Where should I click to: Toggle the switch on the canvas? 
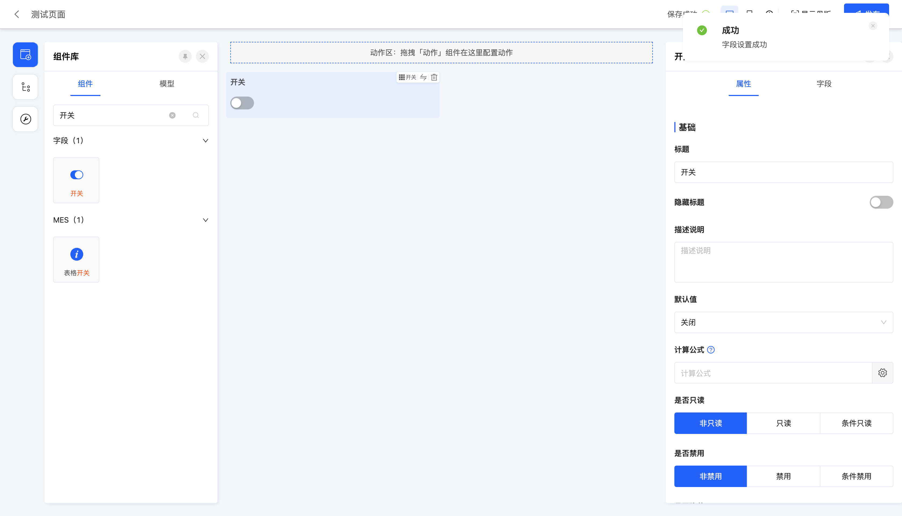(x=242, y=103)
